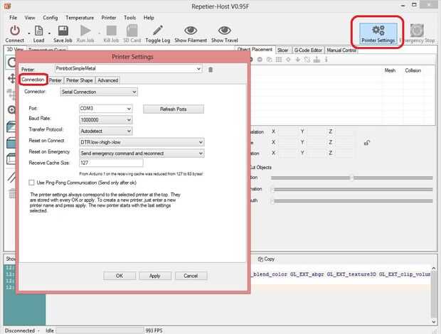Open the SD Card icon

(132, 31)
